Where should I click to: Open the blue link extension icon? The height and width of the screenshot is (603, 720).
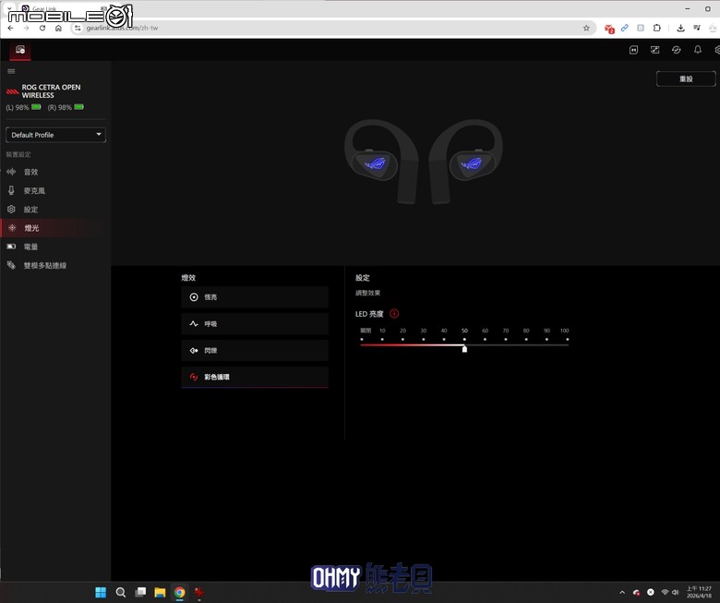[x=625, y=28]
